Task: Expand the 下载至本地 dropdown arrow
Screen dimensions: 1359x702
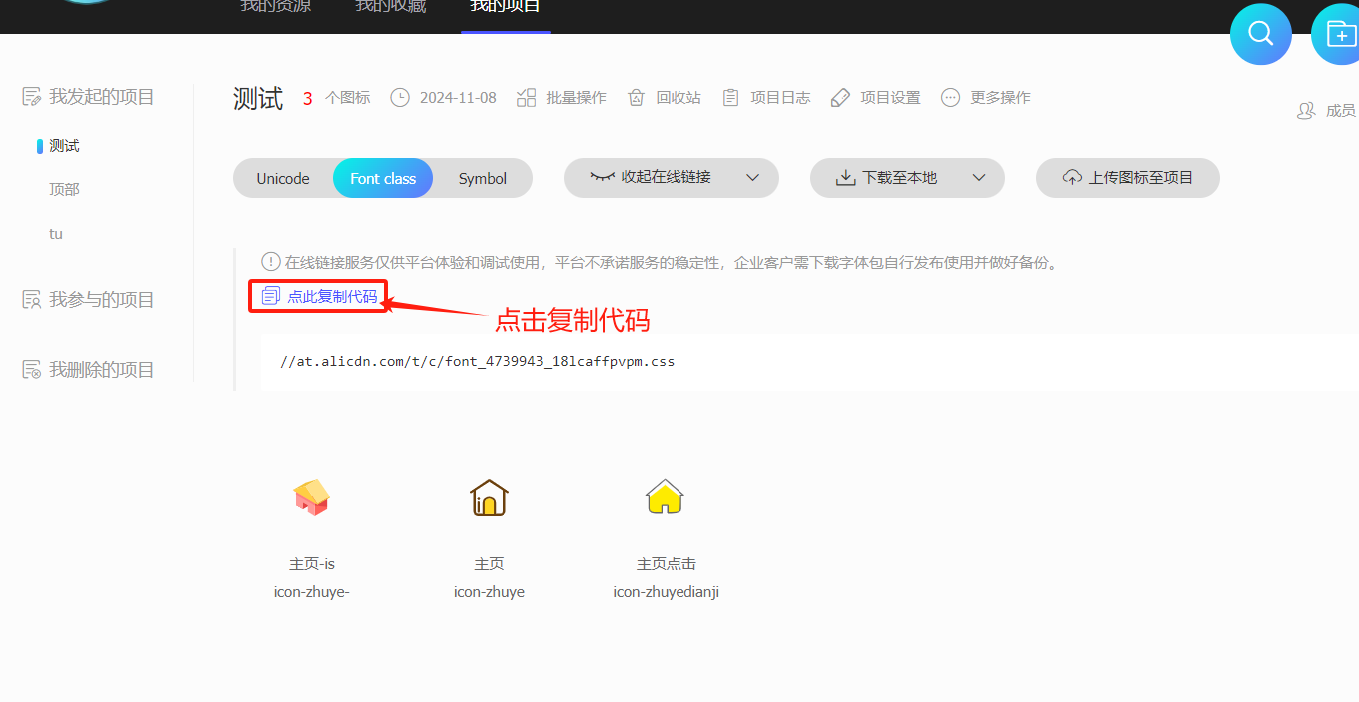Action: pyautogui.click(x=979, y=178)
